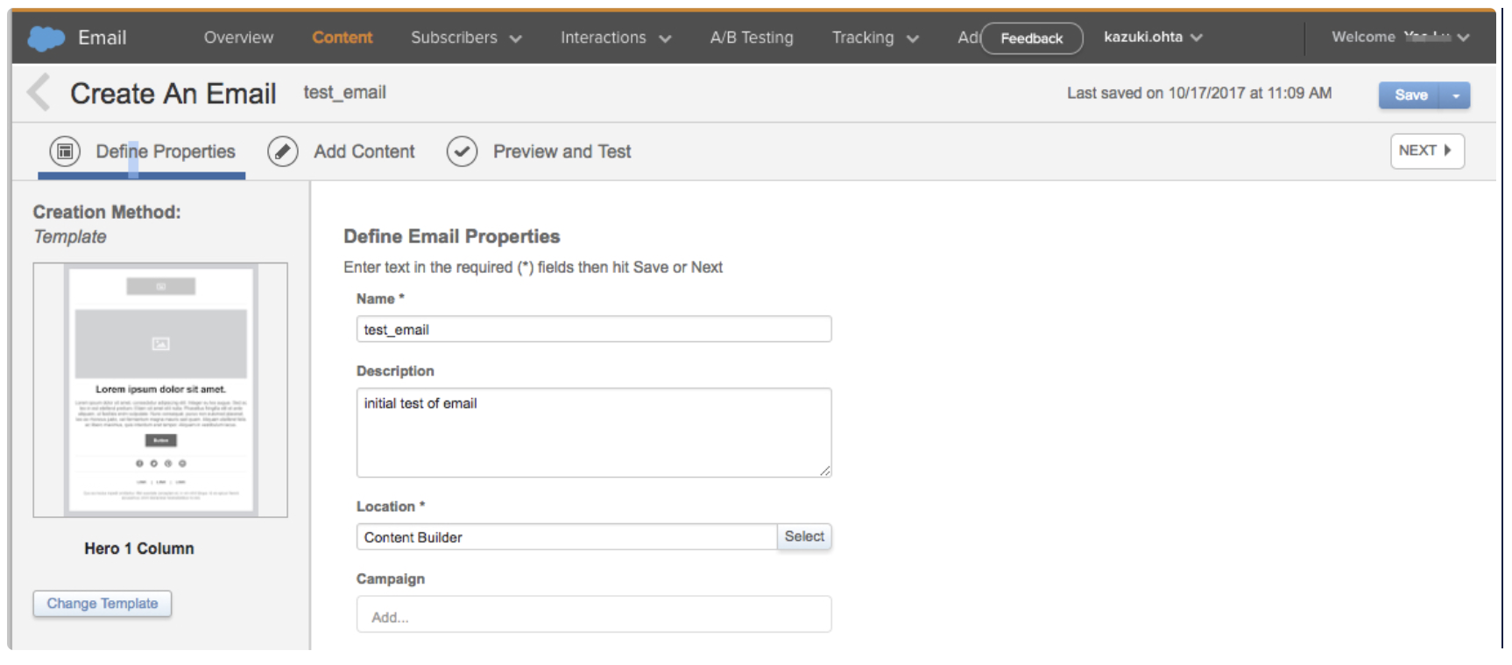
Task: Go to the Overview tab
Action: (238, 38)
